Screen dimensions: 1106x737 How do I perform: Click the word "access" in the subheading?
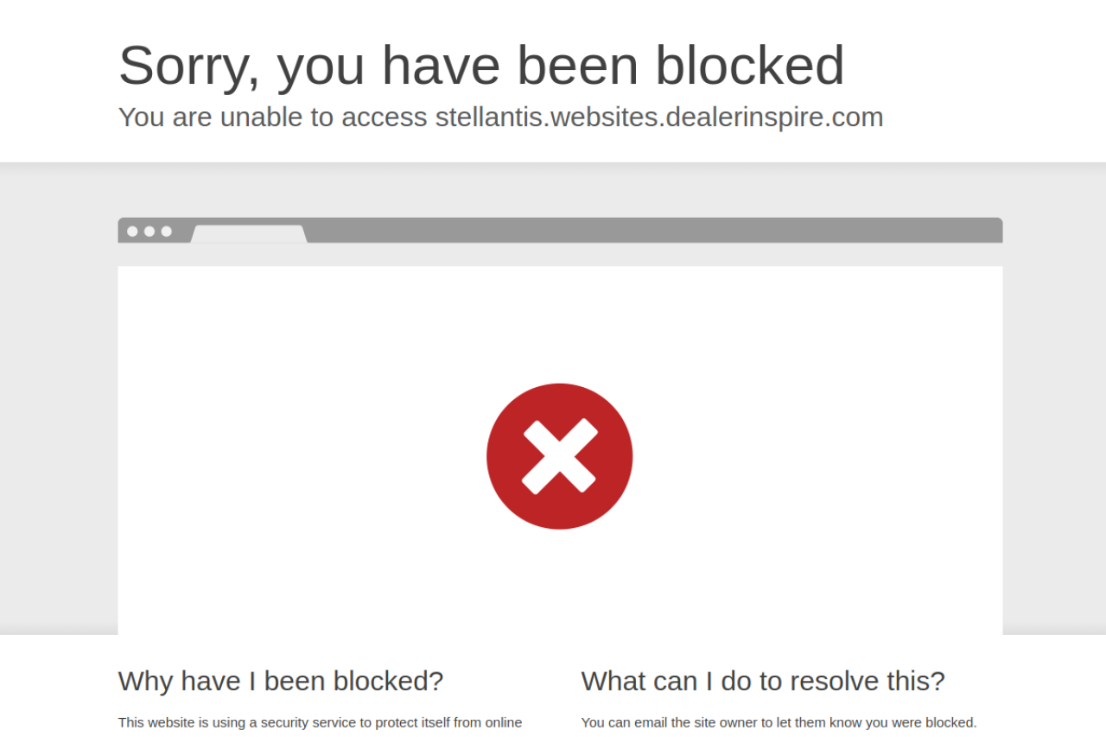(x=384, y=117)
